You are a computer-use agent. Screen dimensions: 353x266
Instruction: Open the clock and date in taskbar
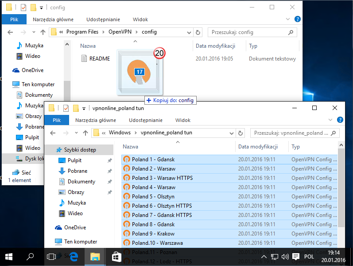pyautogui.click(x=334, y=257)
